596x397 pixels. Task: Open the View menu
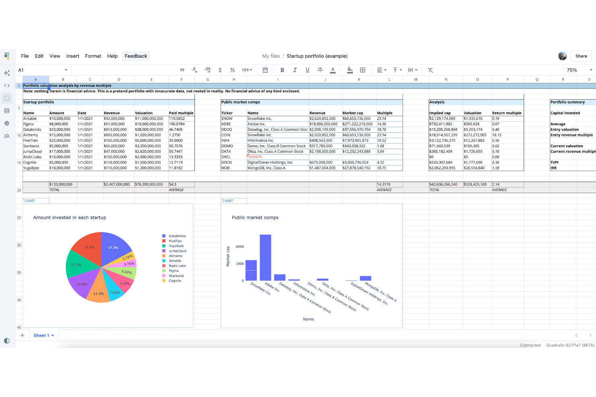[x=55, y=56]
